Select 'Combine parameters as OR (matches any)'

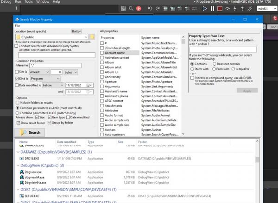pos(18,113)
